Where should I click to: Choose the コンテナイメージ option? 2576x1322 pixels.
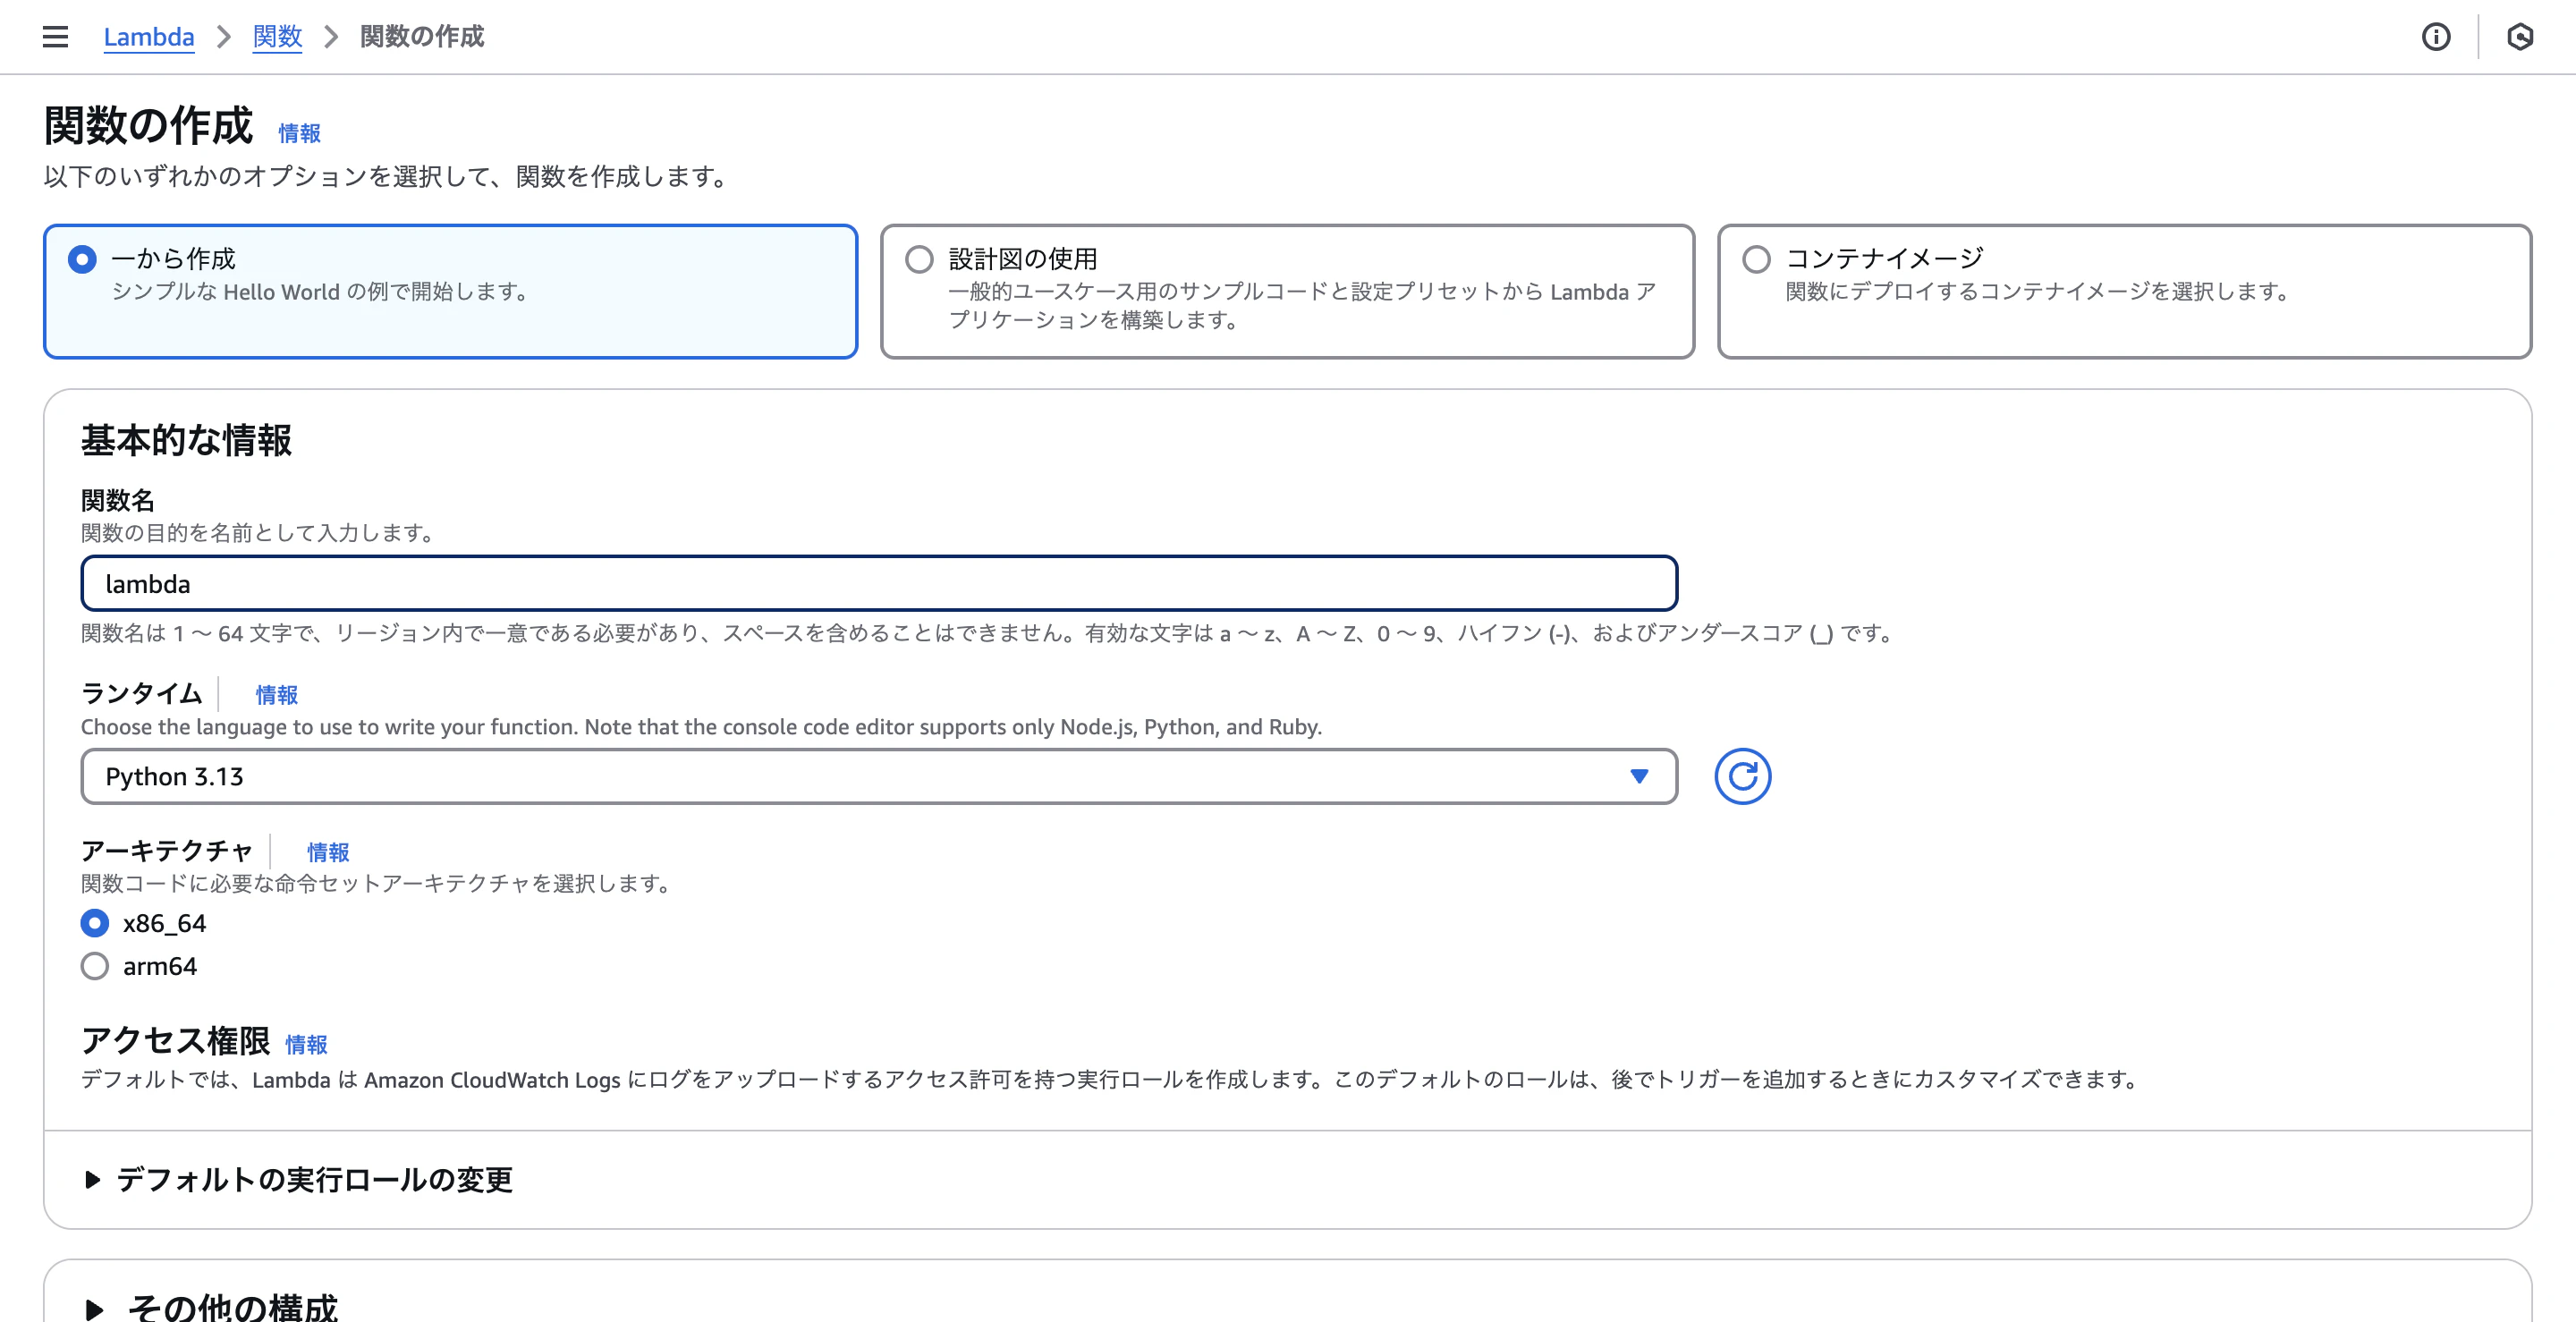(1756, 260)
